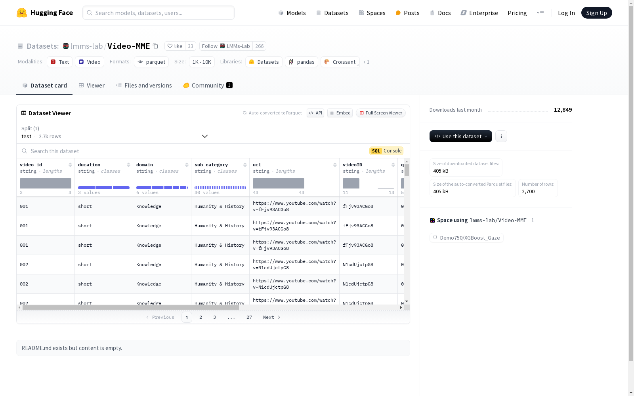Click the Hugging Face logo icon
Viewport: 634px width, 396px height.
pyautogui.click(x=22, y=13)
